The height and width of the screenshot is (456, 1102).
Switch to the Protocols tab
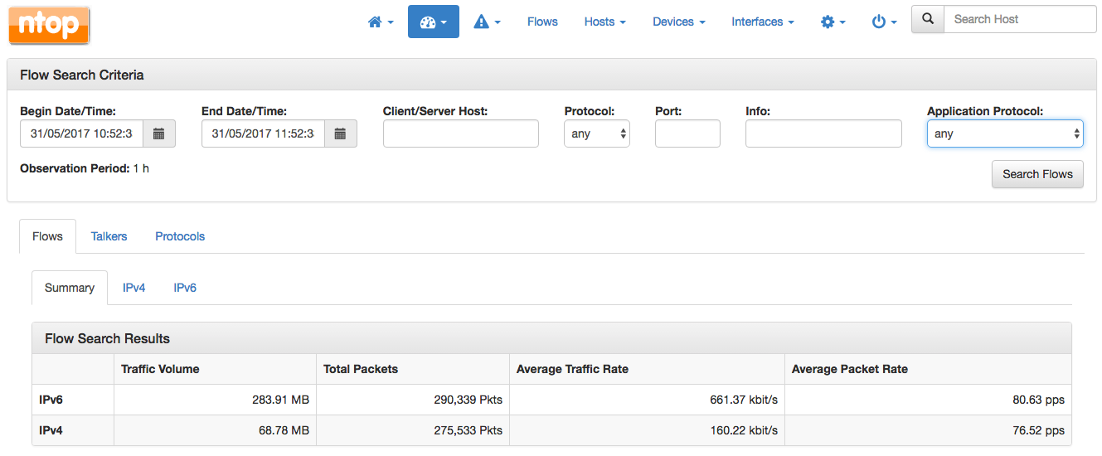click(180, 236)
